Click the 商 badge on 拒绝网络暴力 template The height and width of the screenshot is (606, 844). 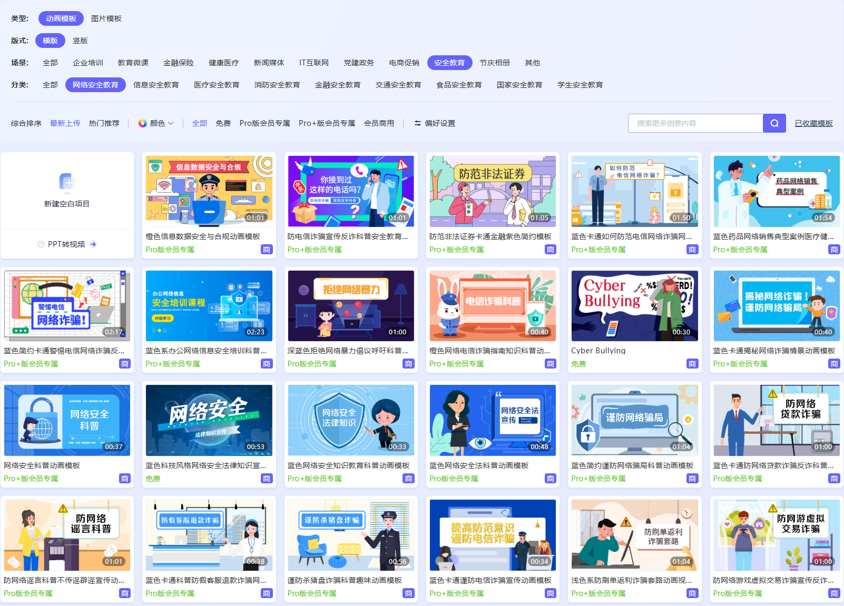click(x=409, y=363)
